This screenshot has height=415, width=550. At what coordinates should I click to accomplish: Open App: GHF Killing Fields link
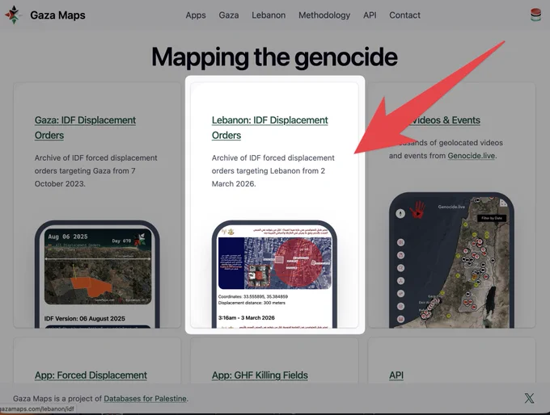(x=260, y=375)
